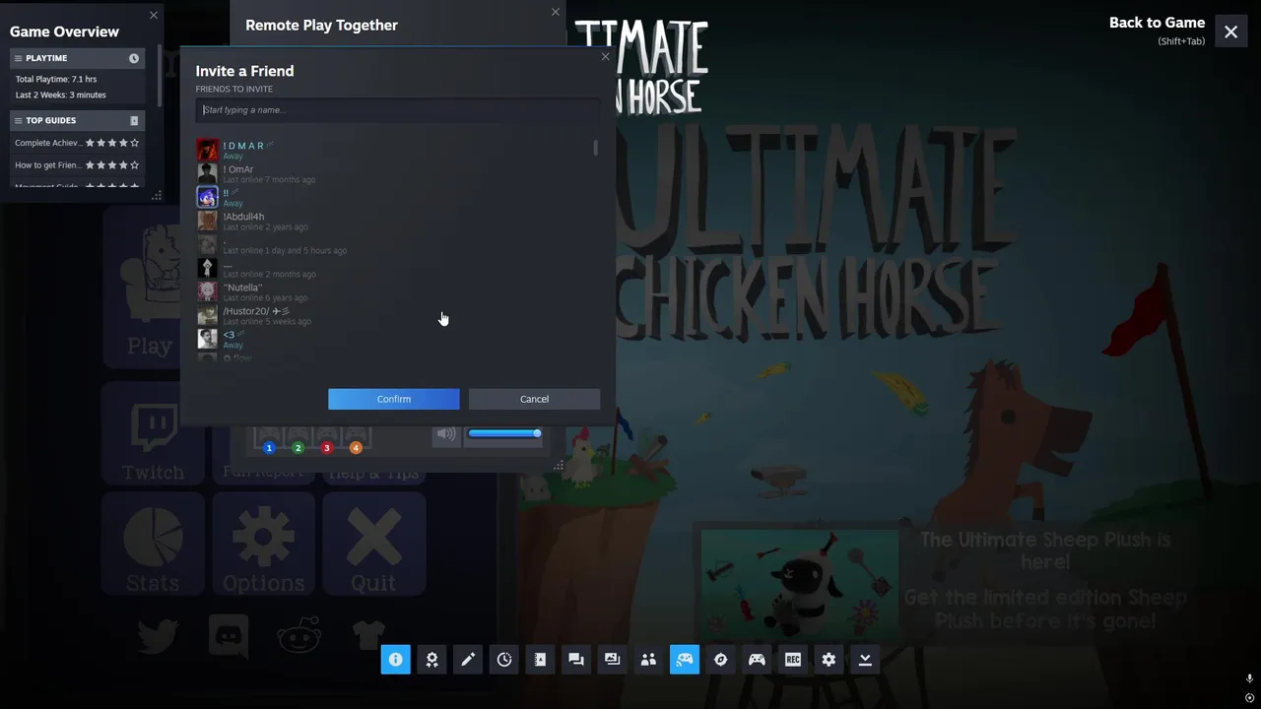The image size is (1261, 709).
Task: Click the Playtime clock icon in Game Overview
Action: pyautogui.click(x=134, y=58)
